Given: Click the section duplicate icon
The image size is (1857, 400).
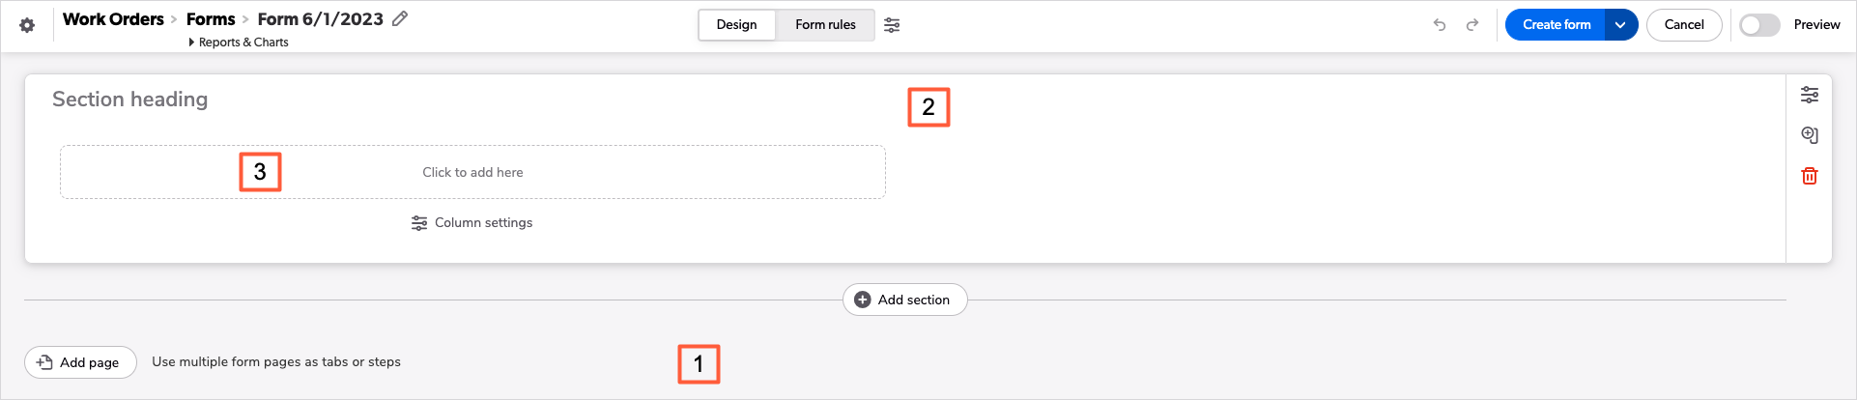Looking at the screenshot, I should click(x=1810, y=135).
